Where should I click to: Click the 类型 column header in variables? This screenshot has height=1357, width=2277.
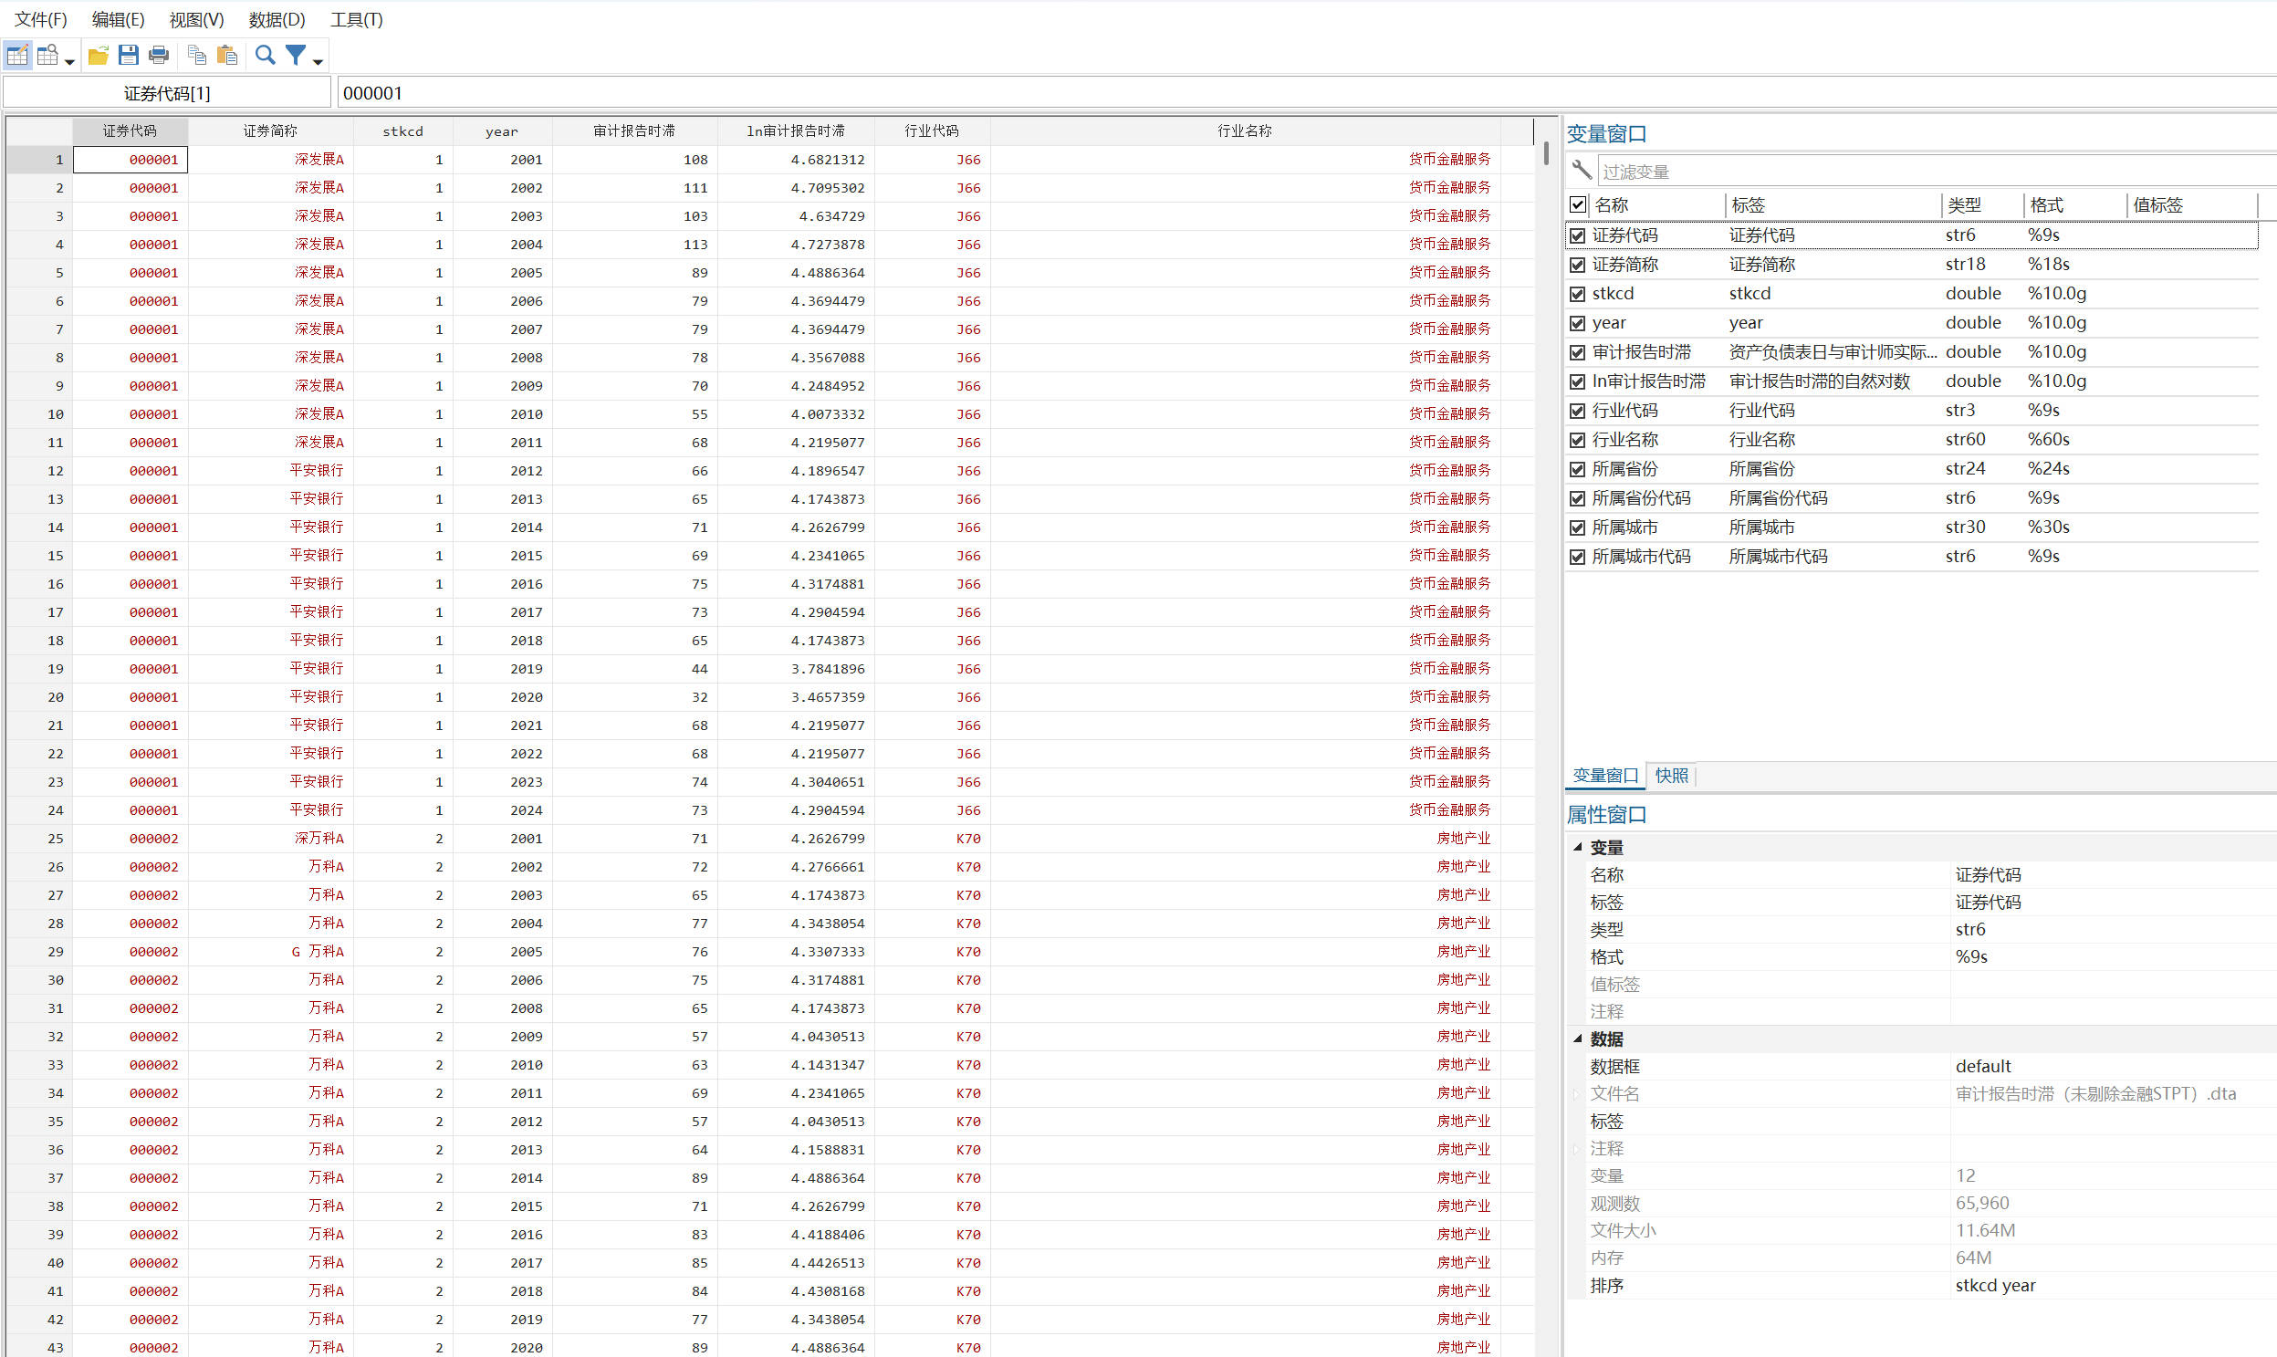coord(1964,204)
